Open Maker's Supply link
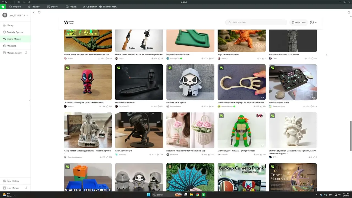Viewport: 352px width, 198px height. [x=15, y=53]
